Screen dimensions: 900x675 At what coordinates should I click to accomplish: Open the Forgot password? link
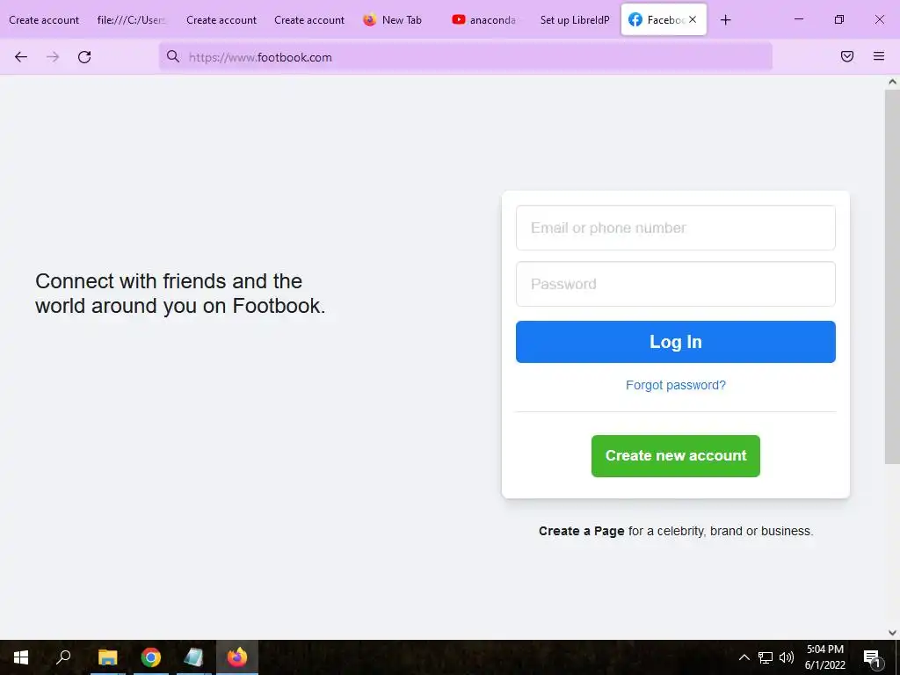(676, 385)
